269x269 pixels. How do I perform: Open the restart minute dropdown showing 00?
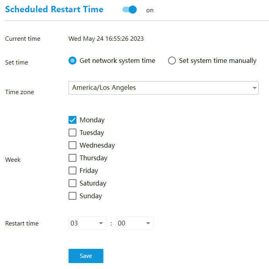point(135,223)
